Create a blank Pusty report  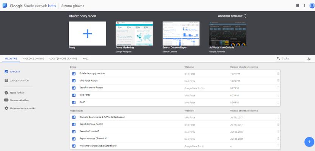tap(87, 34)
